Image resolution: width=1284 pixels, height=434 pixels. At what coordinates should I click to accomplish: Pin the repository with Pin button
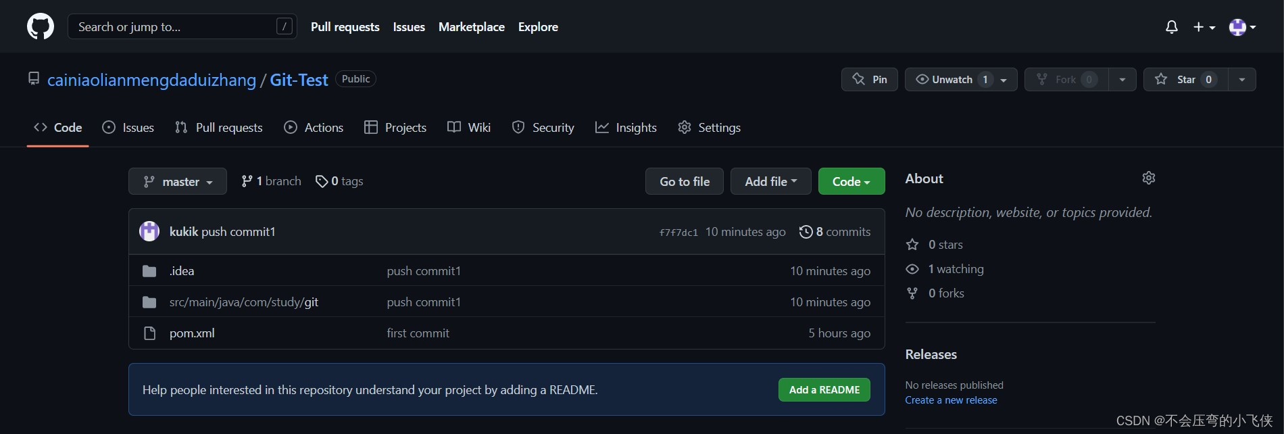pyautogui.click(x=870, y=79)
